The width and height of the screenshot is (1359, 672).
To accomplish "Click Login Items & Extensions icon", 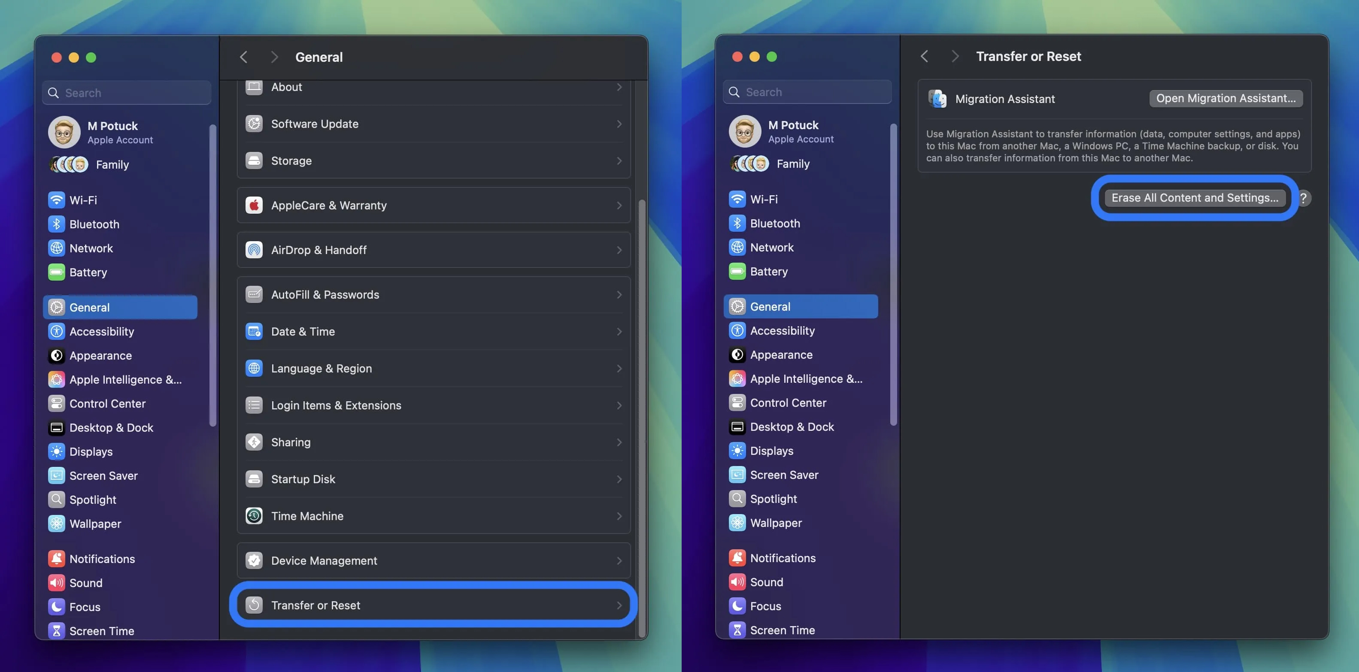I will [254, 405].
